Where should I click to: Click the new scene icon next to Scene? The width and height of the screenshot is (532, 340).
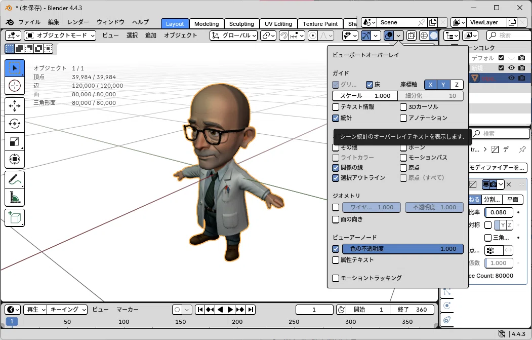433,22
